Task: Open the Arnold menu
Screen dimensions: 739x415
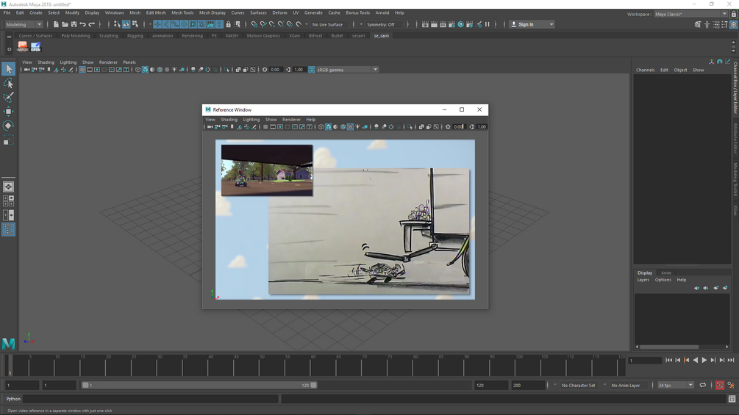Action: coord(382,12)
